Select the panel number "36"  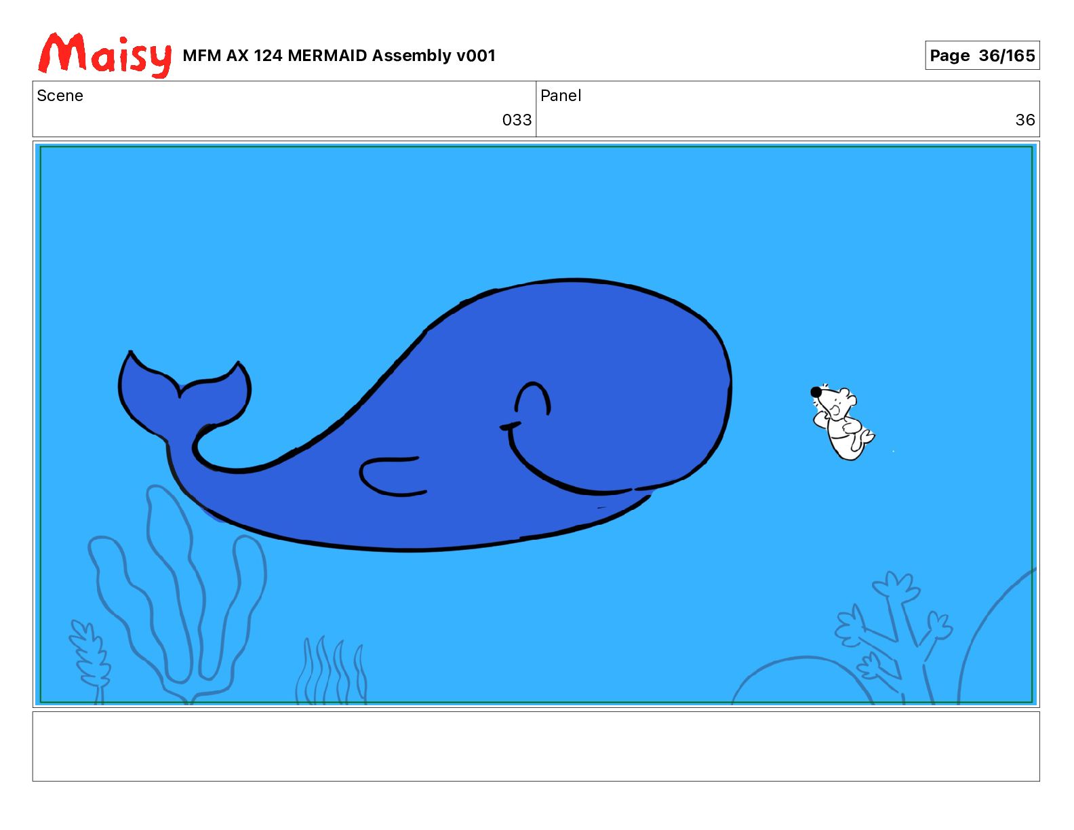[1025, 120]
